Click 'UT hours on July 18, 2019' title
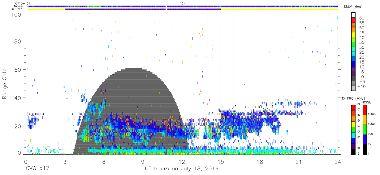Screen dimensions: 380x175 click(x=182, y=169)
